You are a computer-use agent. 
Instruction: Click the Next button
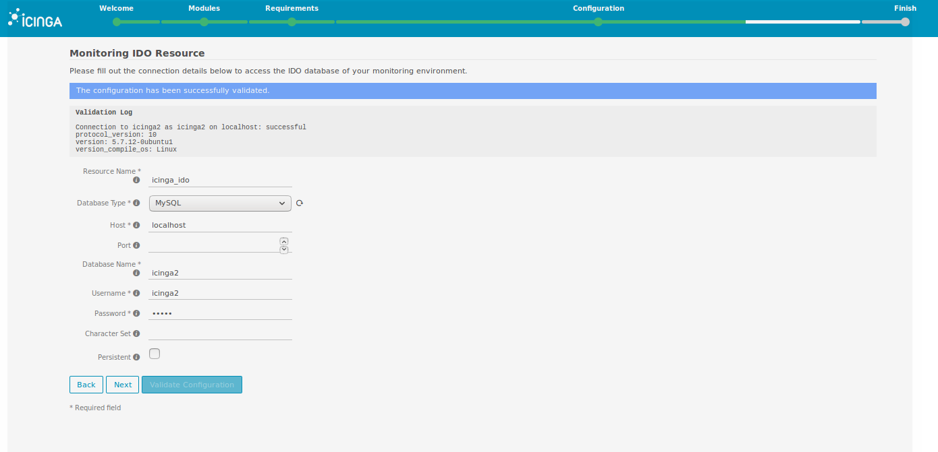coord(123,385)
